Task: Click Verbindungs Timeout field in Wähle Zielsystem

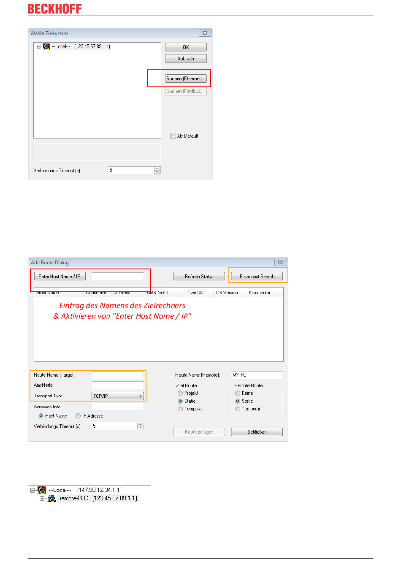Action: pos(131,171)
